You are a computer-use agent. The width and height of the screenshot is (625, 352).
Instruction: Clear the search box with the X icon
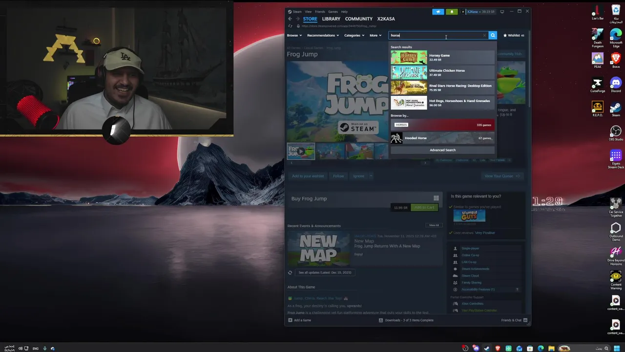pos(484,35)
